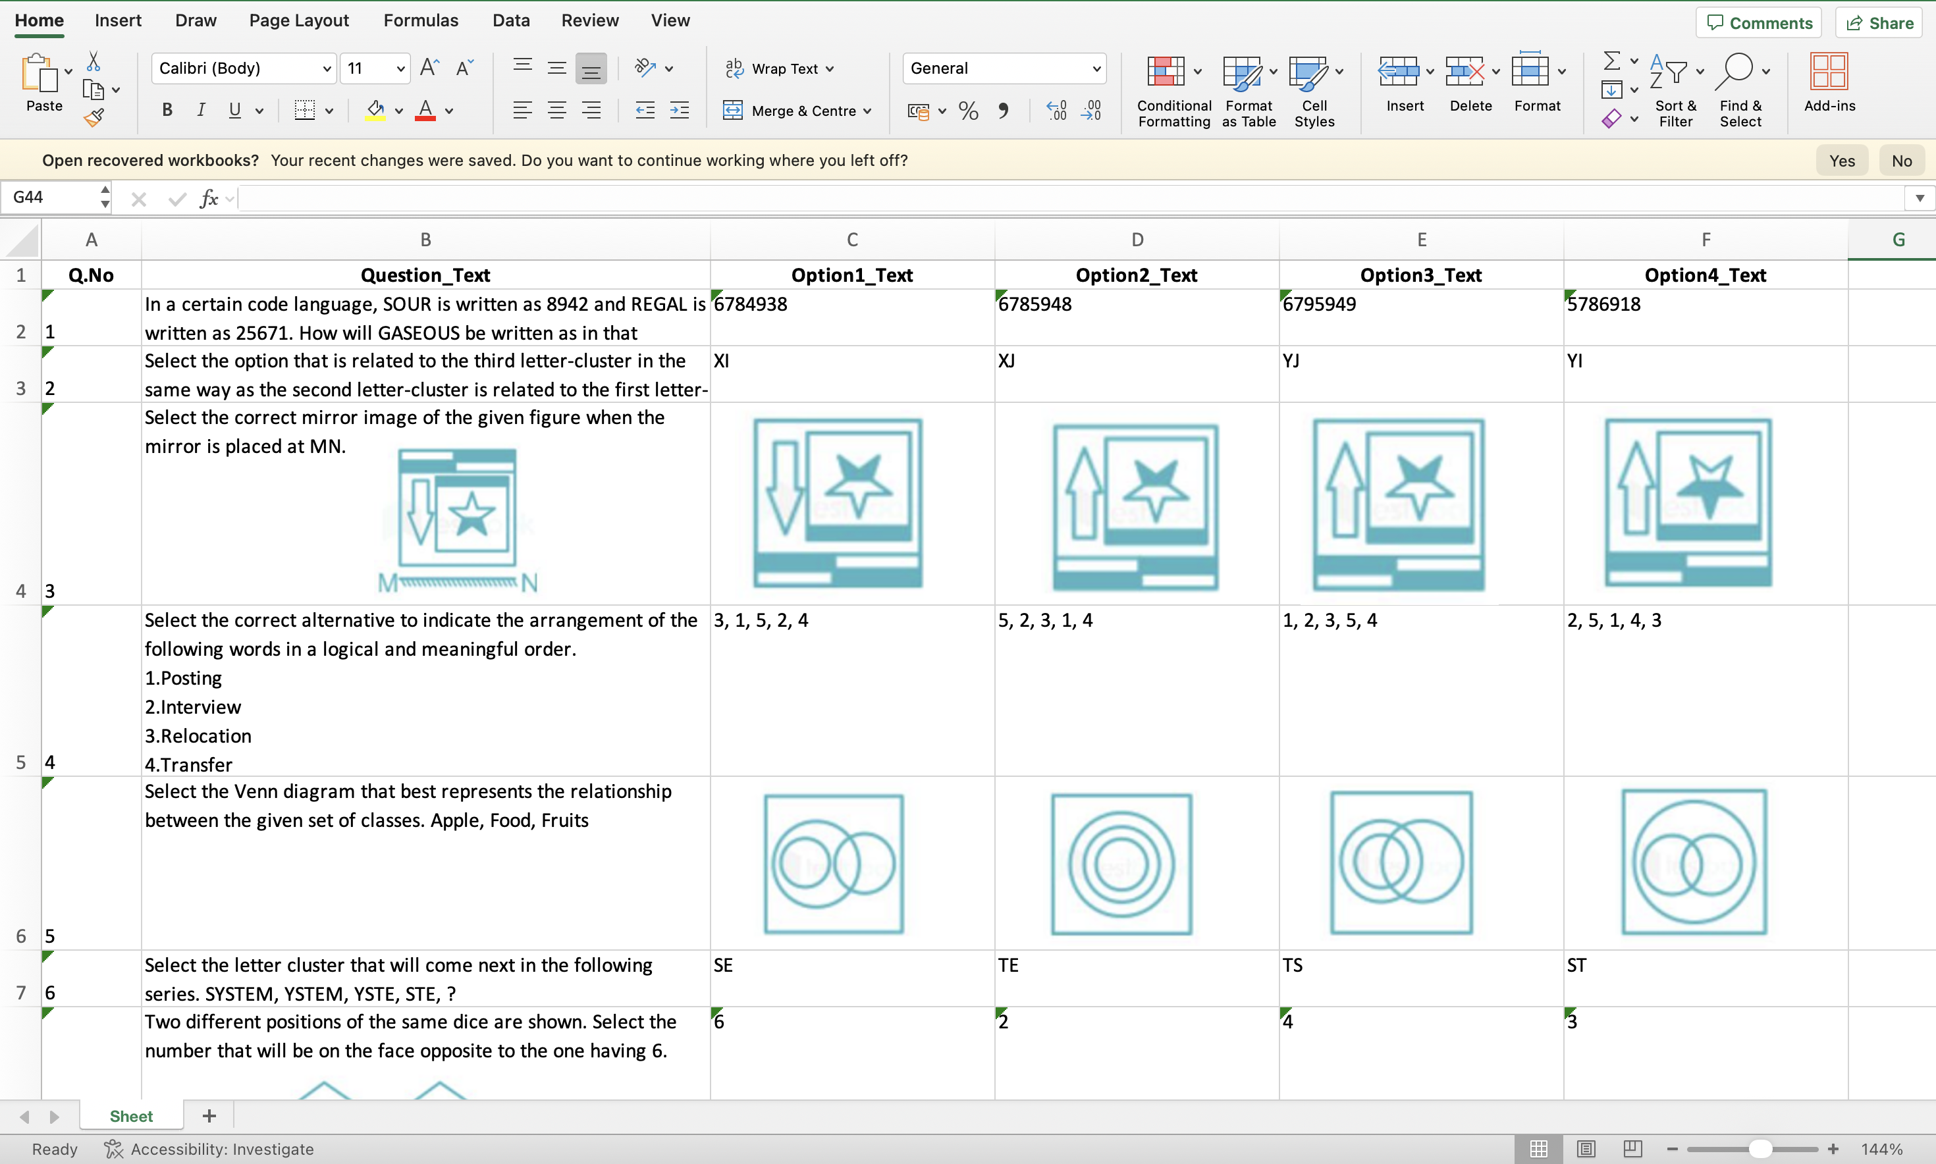
Task: Open the Page Layout tab
Action: pyautogui.click(x=299, y=20)
